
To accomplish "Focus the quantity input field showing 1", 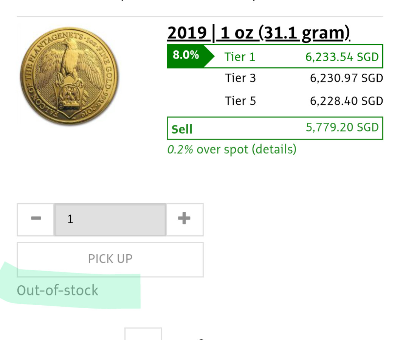I will click(110, 219).
